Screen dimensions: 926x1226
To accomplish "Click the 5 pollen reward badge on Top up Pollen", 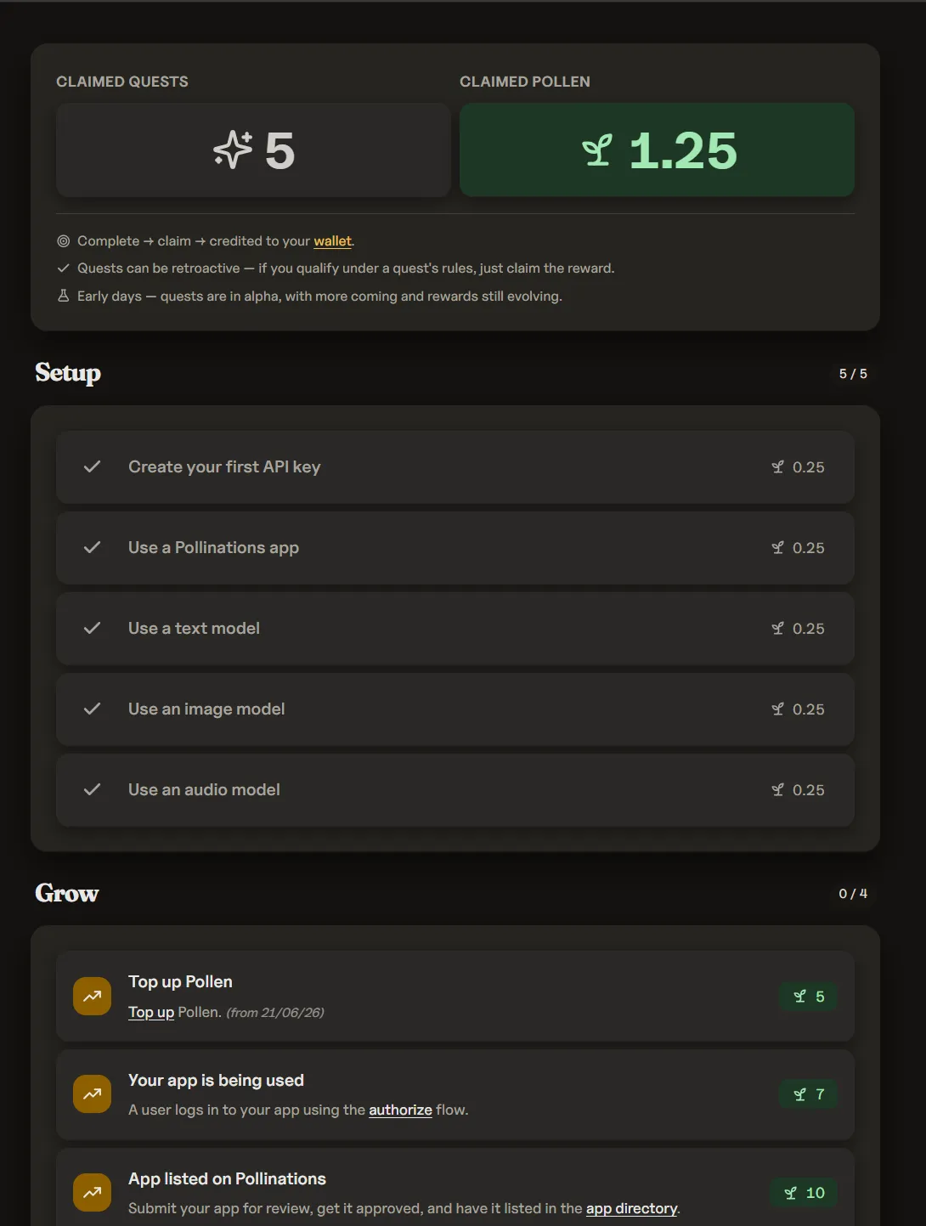I will click(x=808, y=997).
